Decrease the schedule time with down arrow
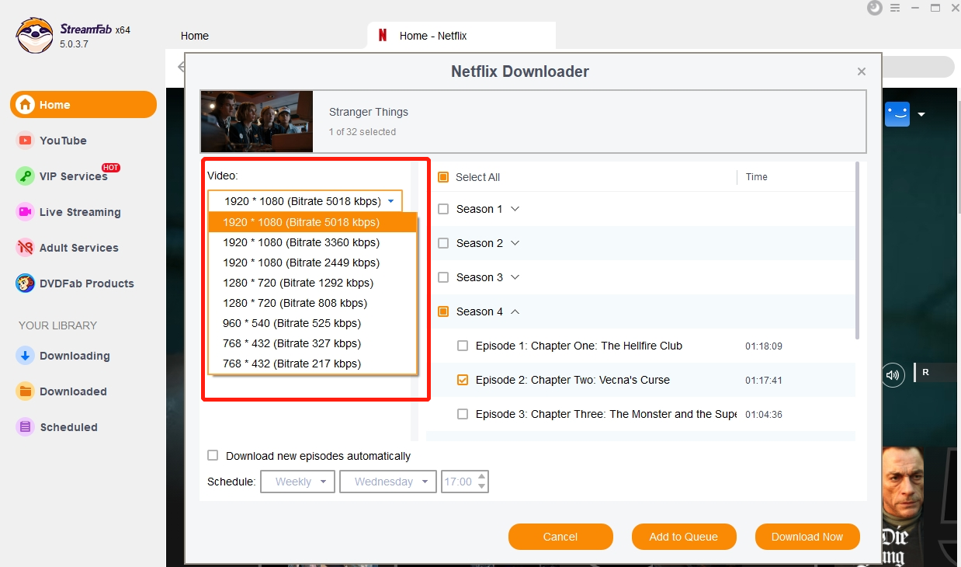The width and height of the screenshot is (961, 567). [x=482, y=486]
